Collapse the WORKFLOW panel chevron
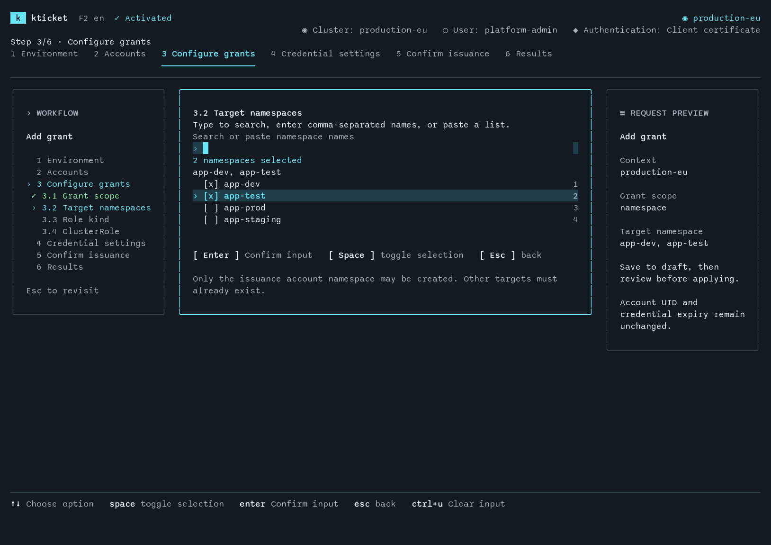 click(29, 113)
